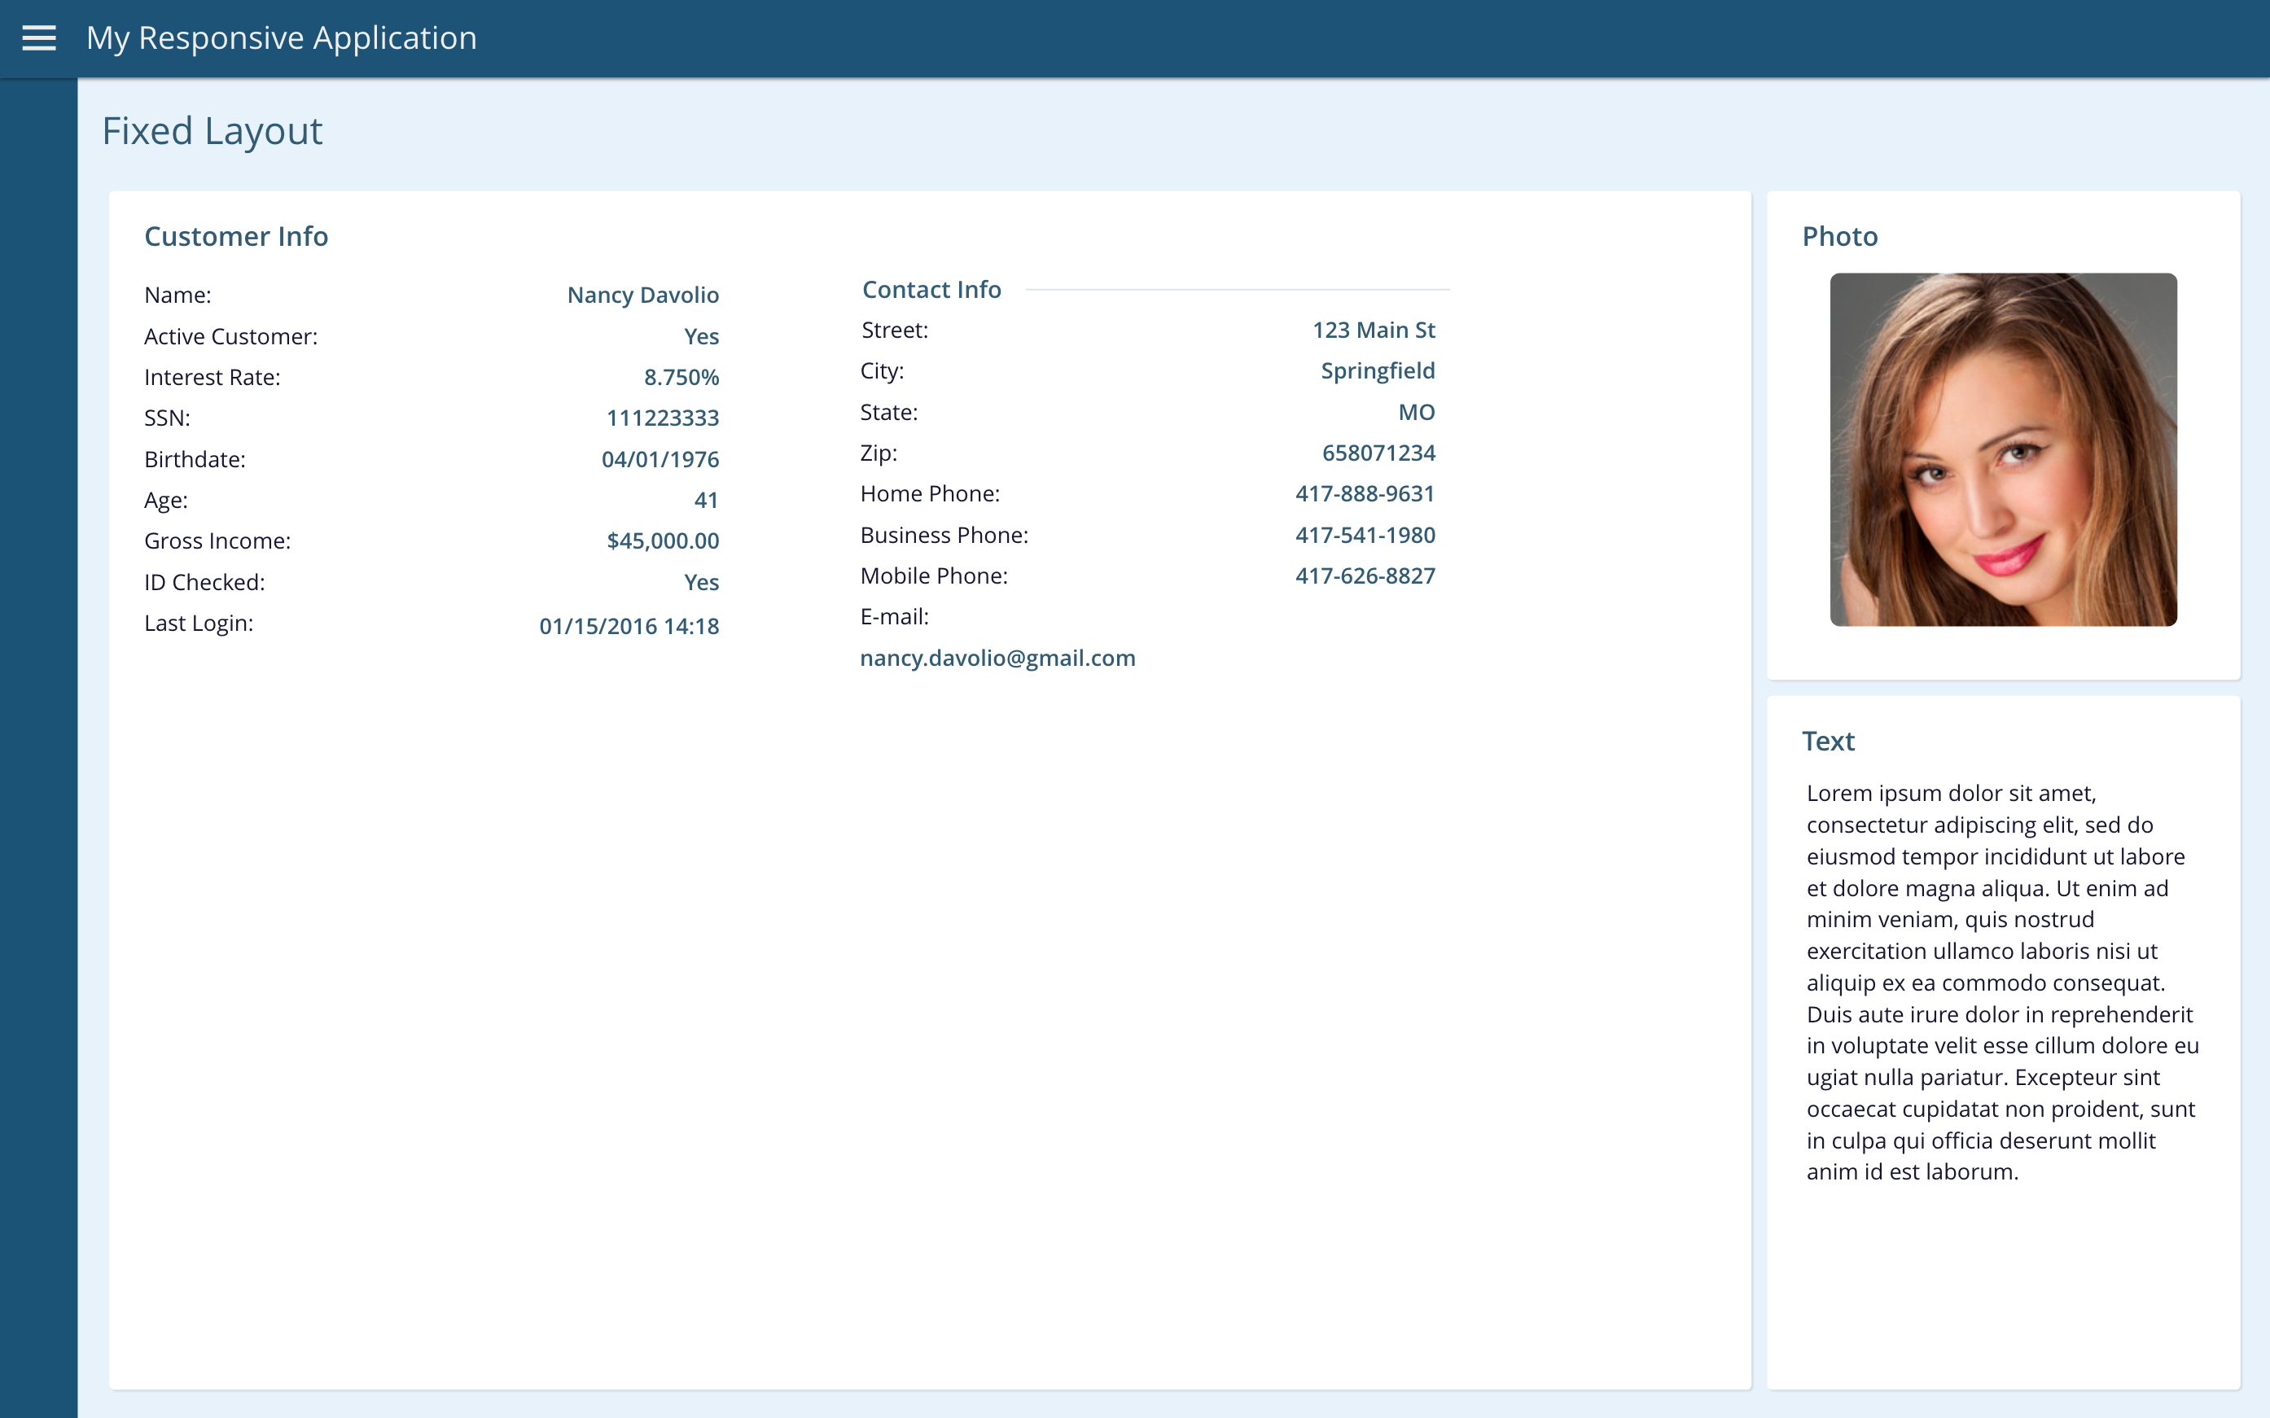Click the customer photo thumbnail
Screen dimensions: 2270x1418
(x=2003, y=449)
